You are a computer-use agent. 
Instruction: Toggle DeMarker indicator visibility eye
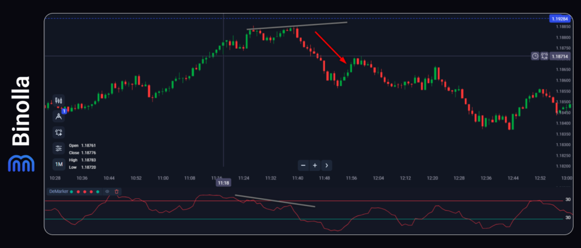tap(107, 191)
